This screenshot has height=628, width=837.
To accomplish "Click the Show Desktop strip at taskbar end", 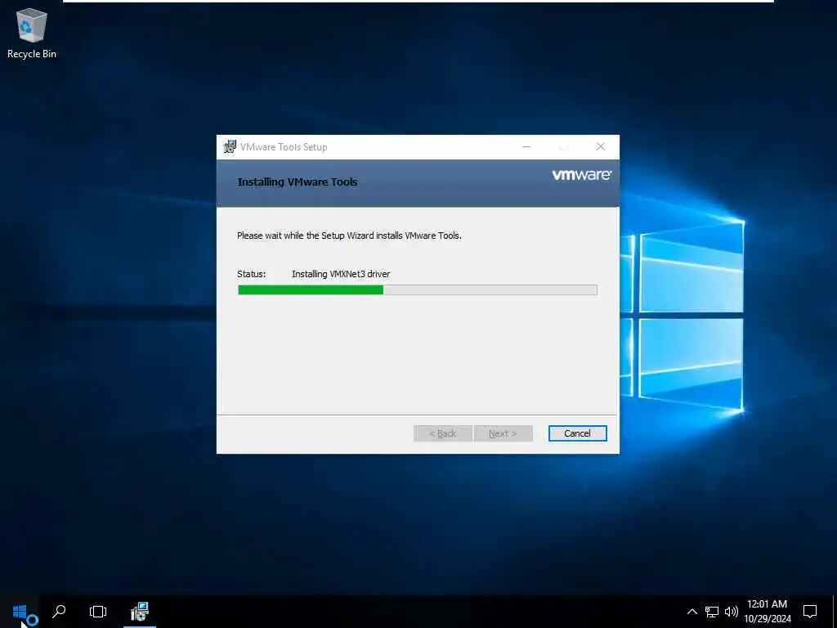I will tap(835, 612).
